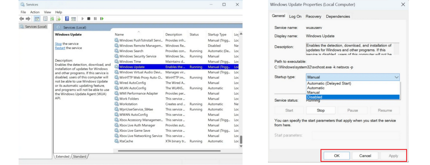Switch to the Log On tab
430x165 pixels.
295,16
